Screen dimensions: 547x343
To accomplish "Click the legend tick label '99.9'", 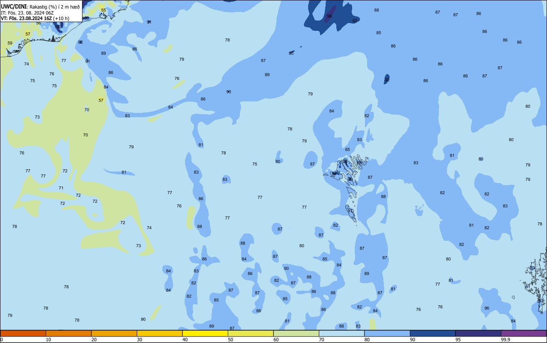I will [506, 340].
